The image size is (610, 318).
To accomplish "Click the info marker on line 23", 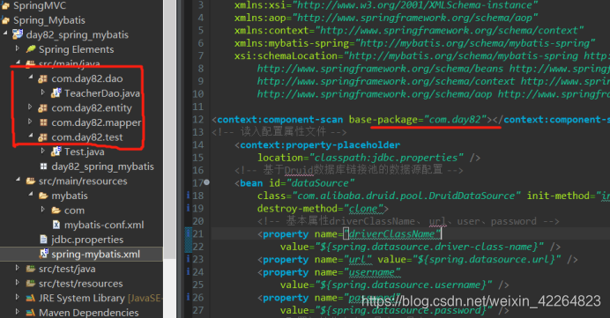I will coord(189,259).
